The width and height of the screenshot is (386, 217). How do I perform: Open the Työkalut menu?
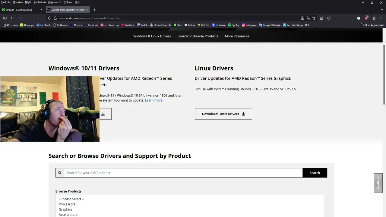click(68, 2)
